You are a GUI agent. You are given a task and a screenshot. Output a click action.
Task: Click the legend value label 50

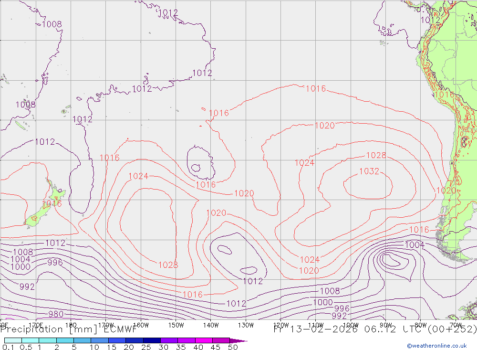(x=233, y=347)
